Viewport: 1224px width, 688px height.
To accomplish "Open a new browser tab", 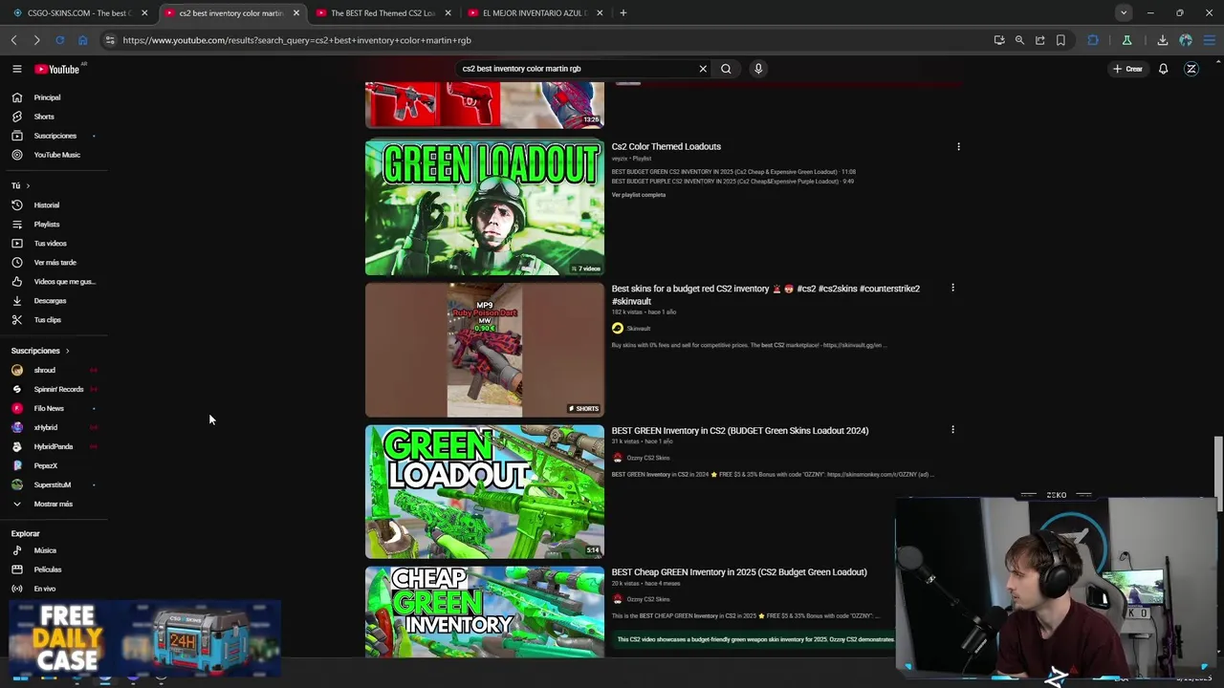I will [x=623, y=12].
